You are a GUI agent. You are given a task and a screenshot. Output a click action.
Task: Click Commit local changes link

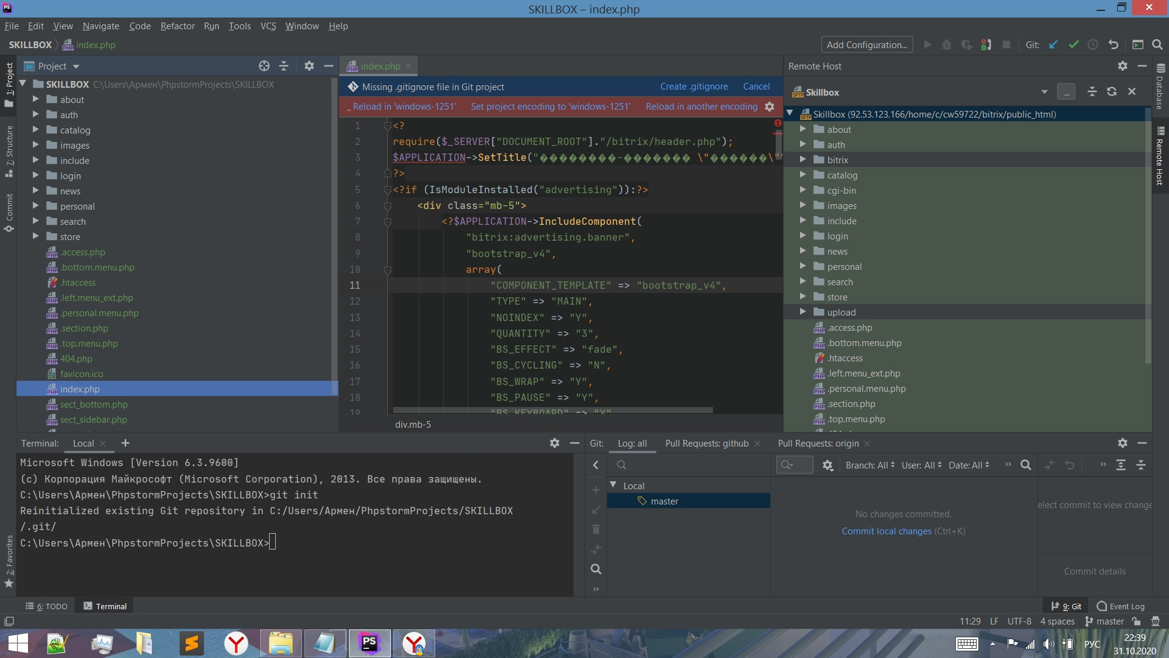coord(886,531)
